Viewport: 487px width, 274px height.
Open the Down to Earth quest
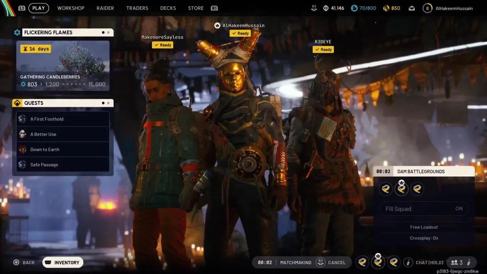point(63,150)
